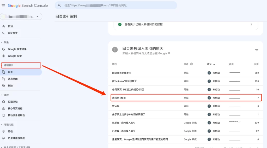Click the crossed-eye icon beside 删除
Screen dimensions: 267x148
click(4, 85)
